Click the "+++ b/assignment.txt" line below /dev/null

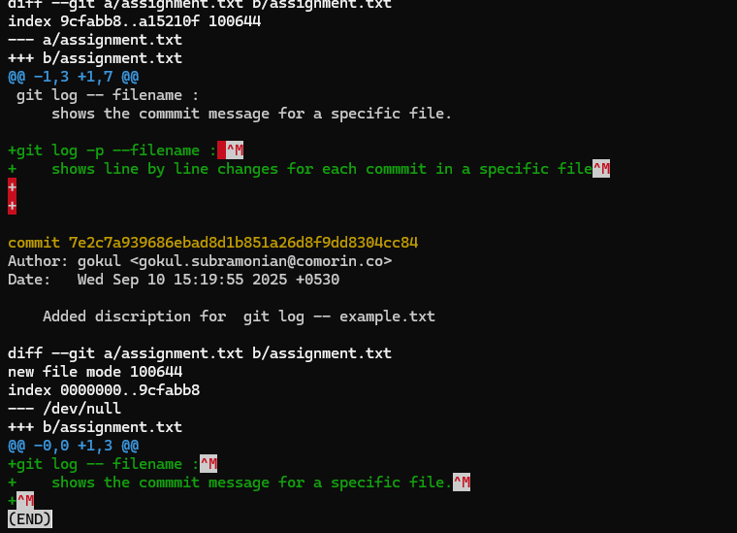(95, 427)
